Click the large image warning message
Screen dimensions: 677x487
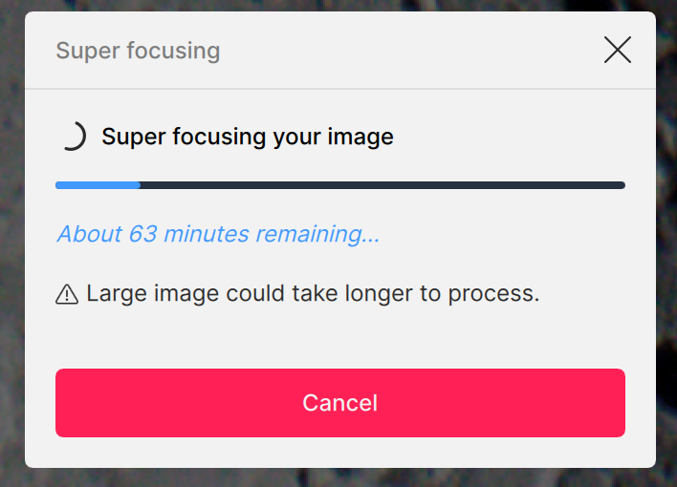(x=313, y=293)
